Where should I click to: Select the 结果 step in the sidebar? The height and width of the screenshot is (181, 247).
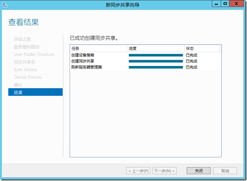pos(36,92)
